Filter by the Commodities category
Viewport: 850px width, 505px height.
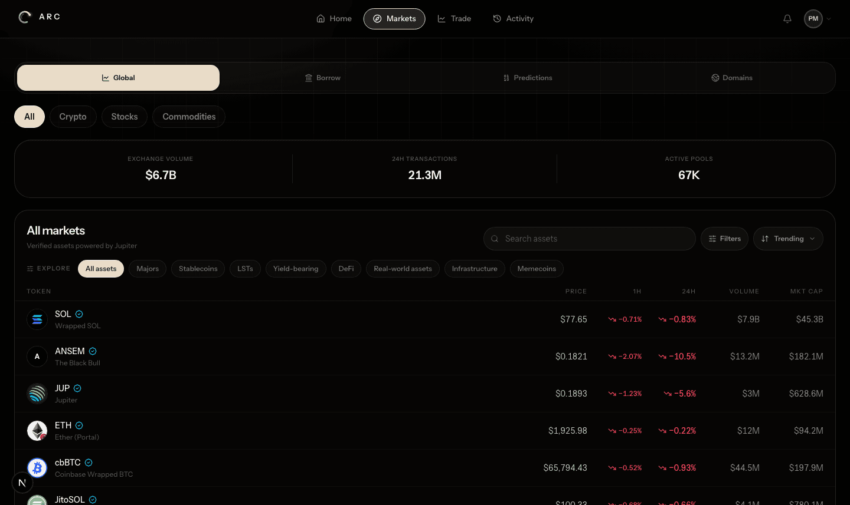tap(189, 117)
